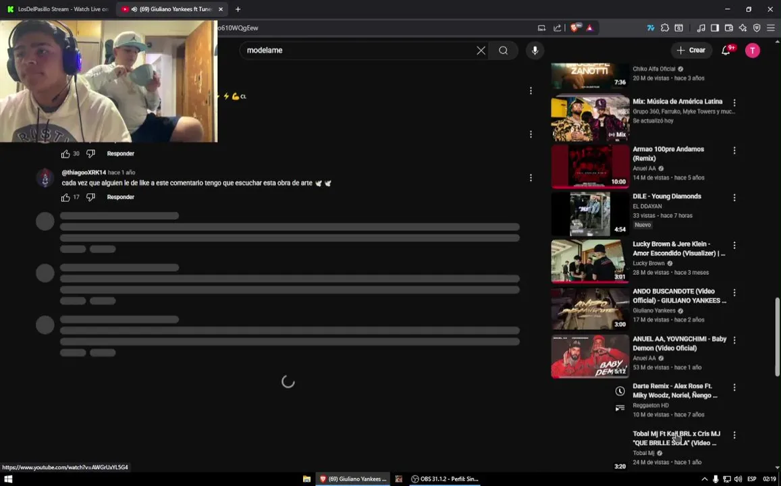Open File Explorer from taskbar

[307, 479]
